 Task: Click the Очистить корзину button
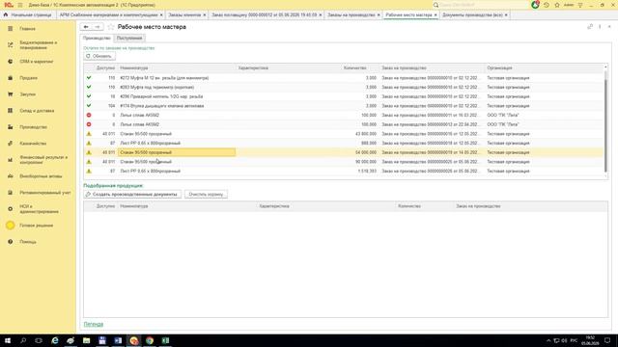206,195
